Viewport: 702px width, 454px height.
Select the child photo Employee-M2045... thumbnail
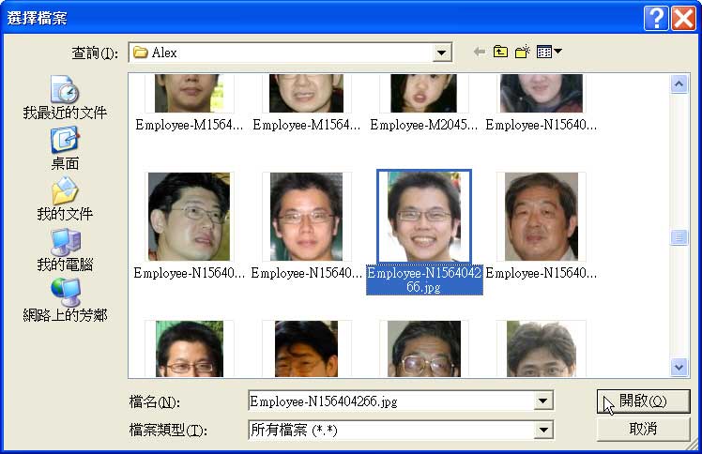424,93
